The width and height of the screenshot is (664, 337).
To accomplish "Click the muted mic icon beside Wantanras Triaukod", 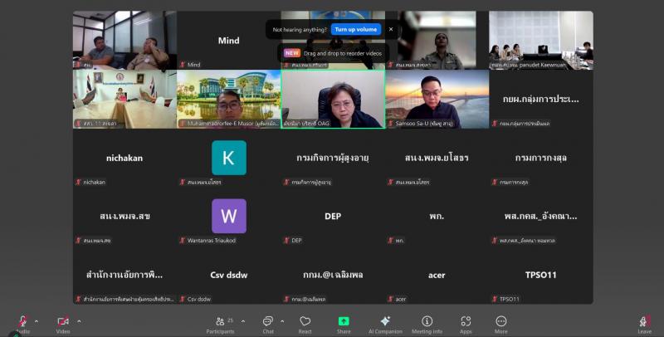I will pos(183,241).
